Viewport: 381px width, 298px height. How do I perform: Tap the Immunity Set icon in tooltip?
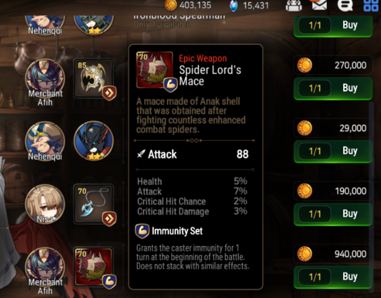pyautogui.click(x=142, y=231)
